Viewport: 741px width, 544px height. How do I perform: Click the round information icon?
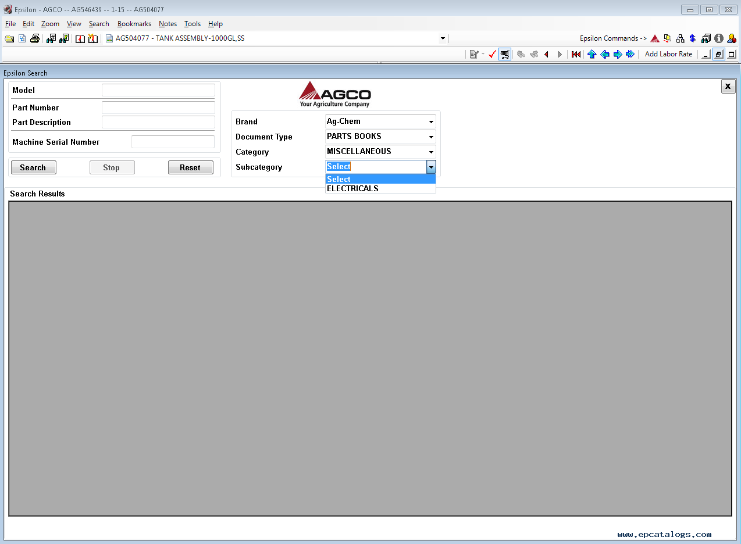coord(719,38)
